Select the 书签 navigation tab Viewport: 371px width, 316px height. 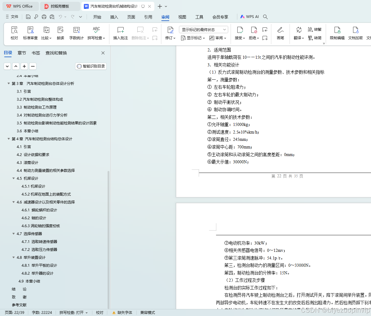click(x=36, y=53)
